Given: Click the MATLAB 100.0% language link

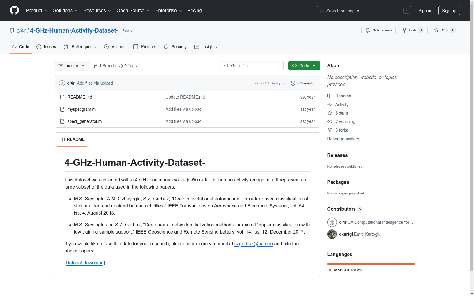Looking at the screenshot, I should click(345, 270).
